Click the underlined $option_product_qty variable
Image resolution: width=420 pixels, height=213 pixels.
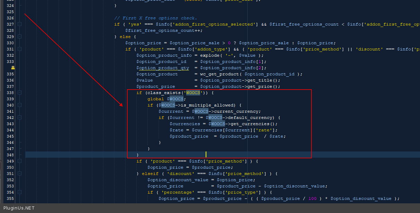click(x=162, y=68)
